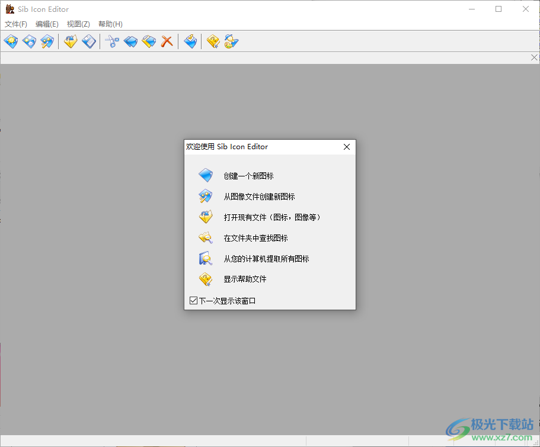Open the 帮助(H) menu
Viewport: 540px width, 447px height.
110,24
